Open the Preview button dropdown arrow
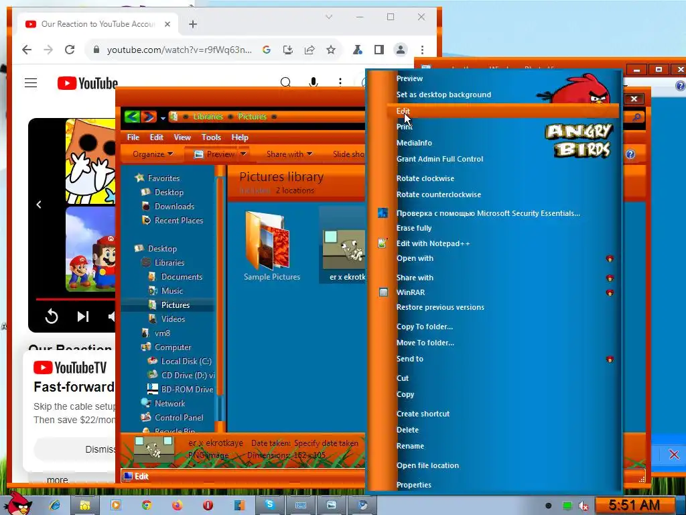686x515 pixels. point(244,154)
